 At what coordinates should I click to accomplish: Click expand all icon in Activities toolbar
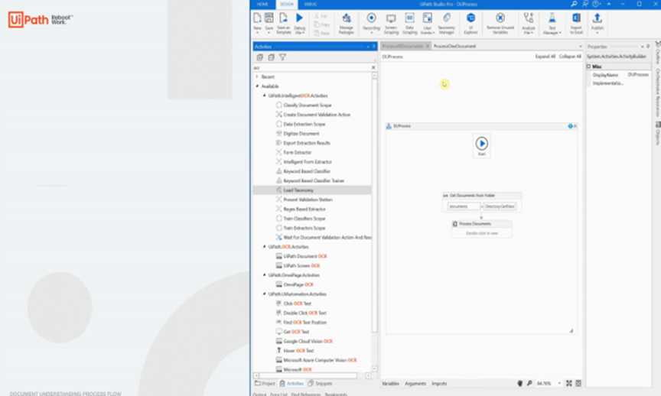tap(259, 57)
